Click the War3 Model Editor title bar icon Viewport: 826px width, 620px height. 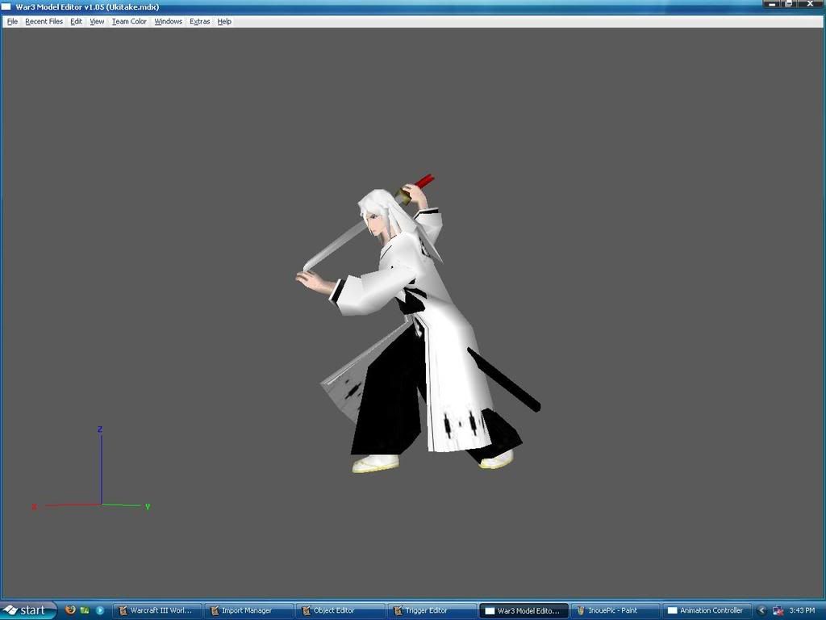[6, 6]
